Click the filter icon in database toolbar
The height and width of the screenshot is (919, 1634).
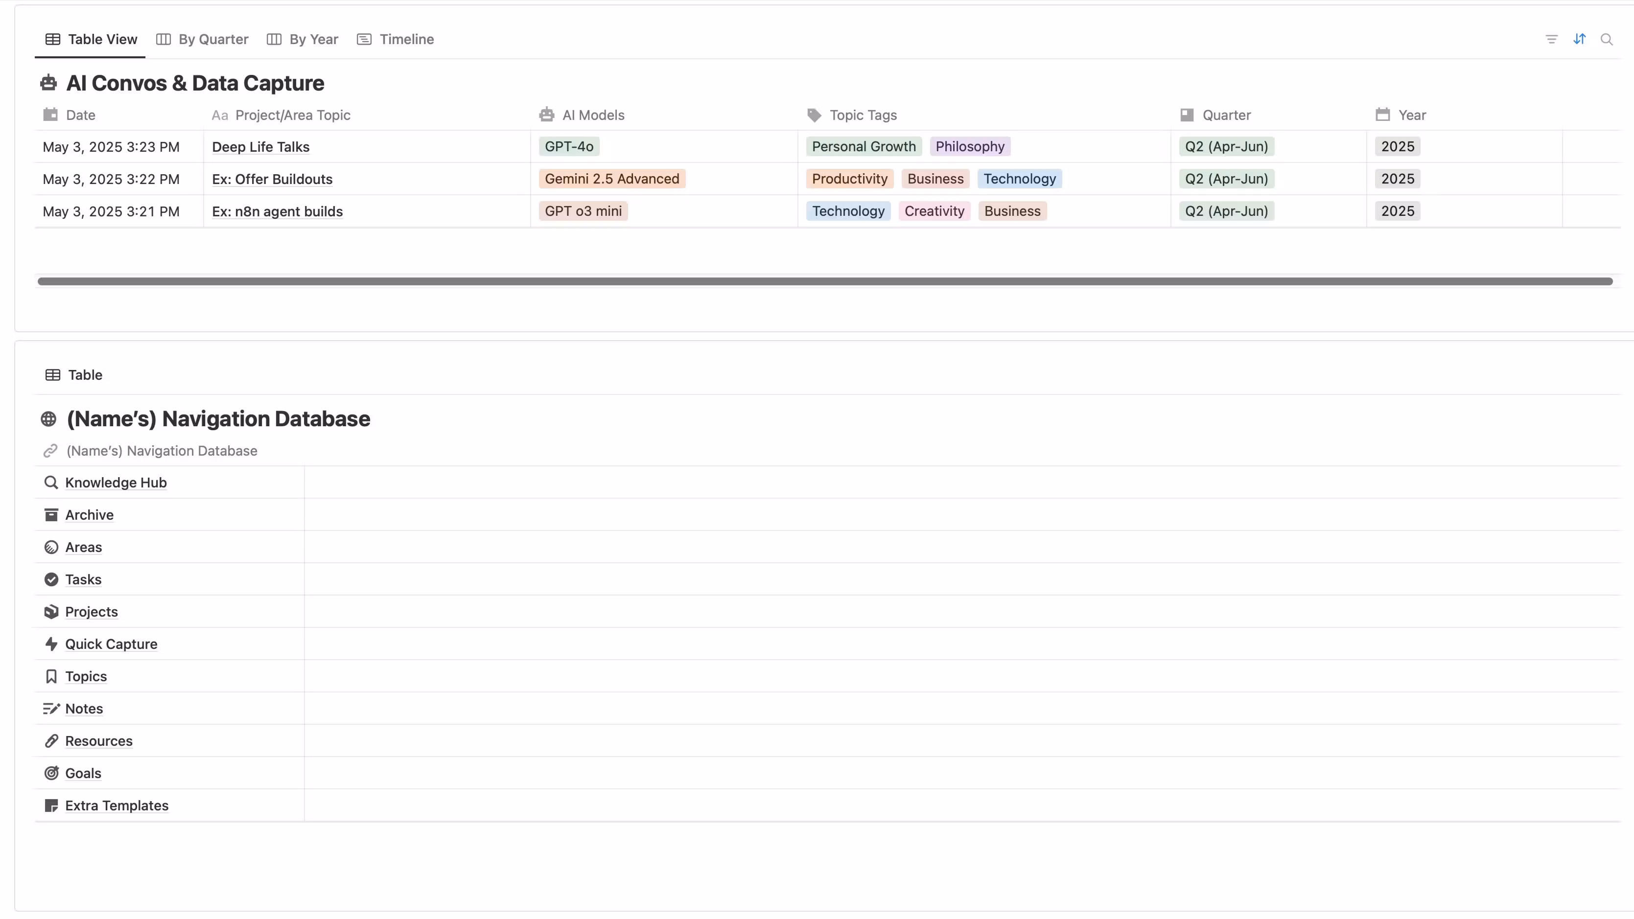(x=1551, y=39)
